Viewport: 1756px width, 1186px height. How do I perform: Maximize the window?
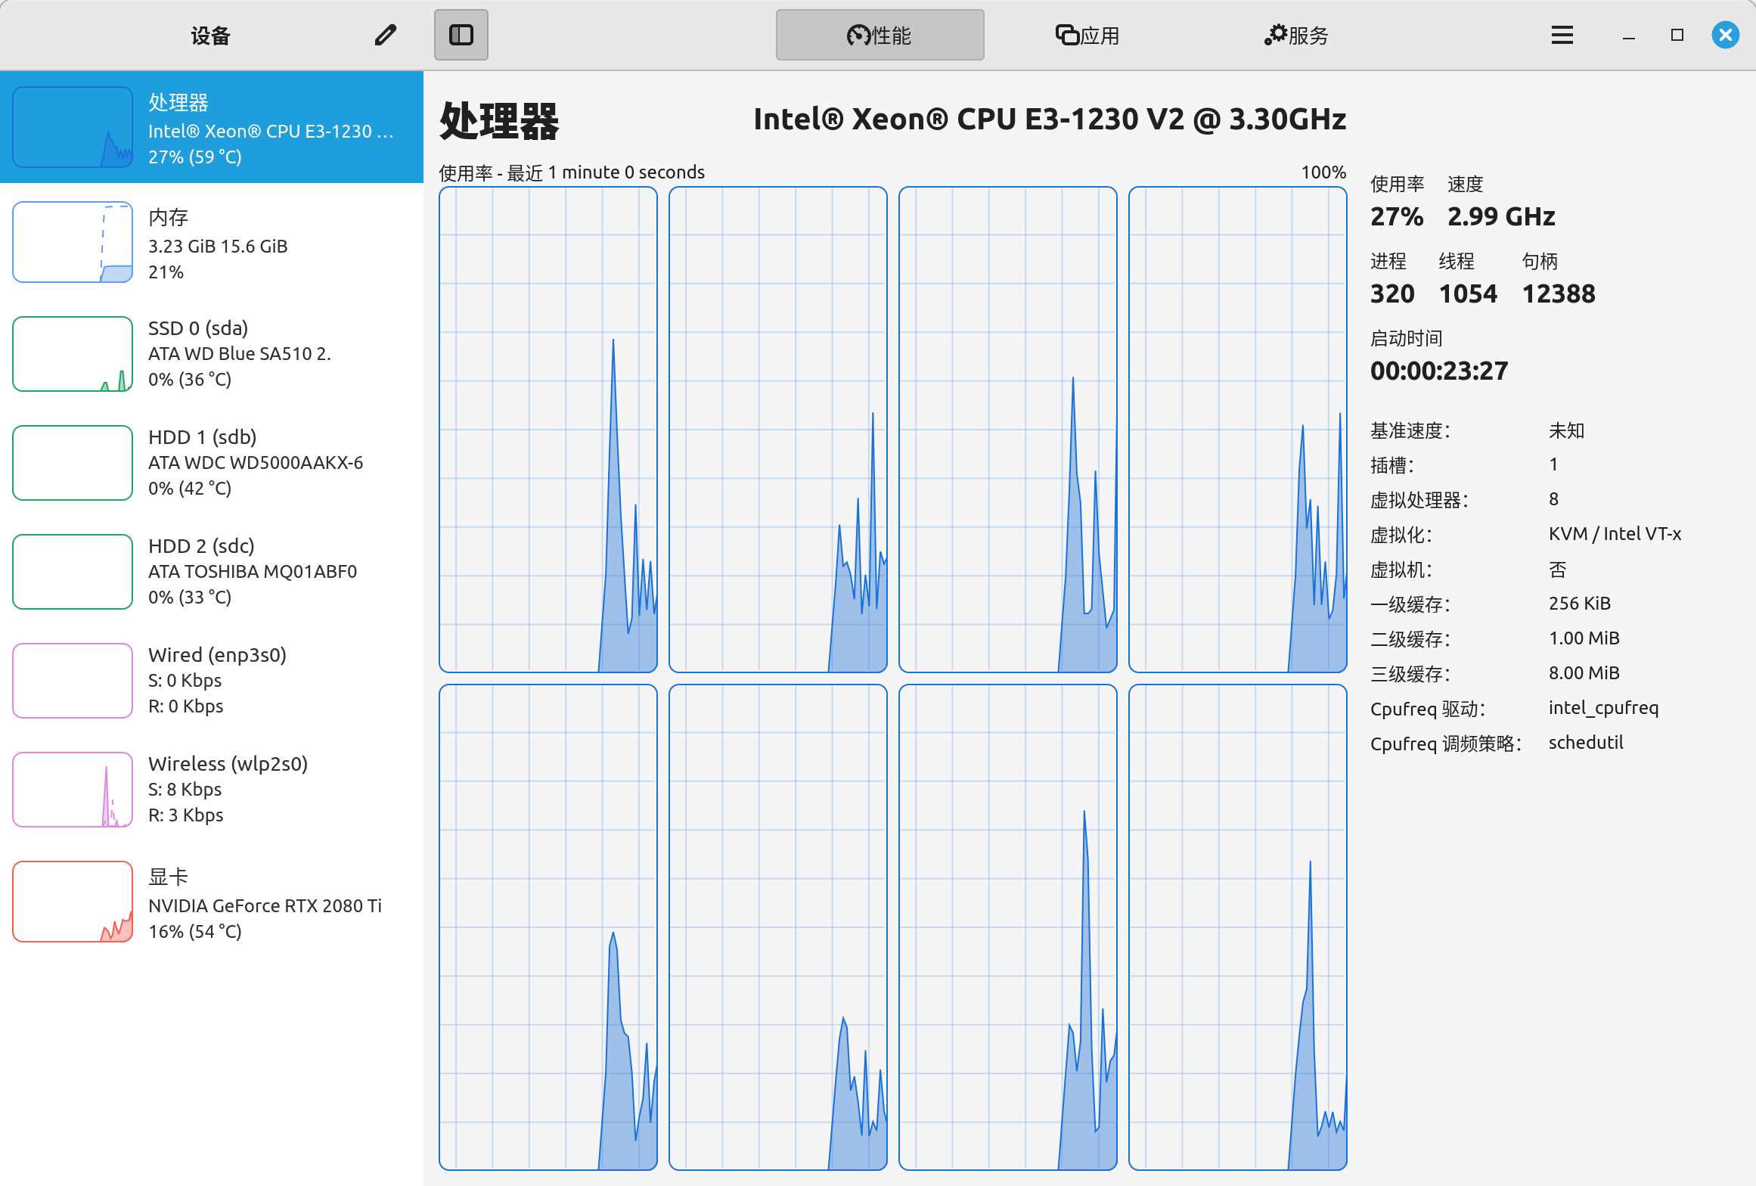(1677, 35)
